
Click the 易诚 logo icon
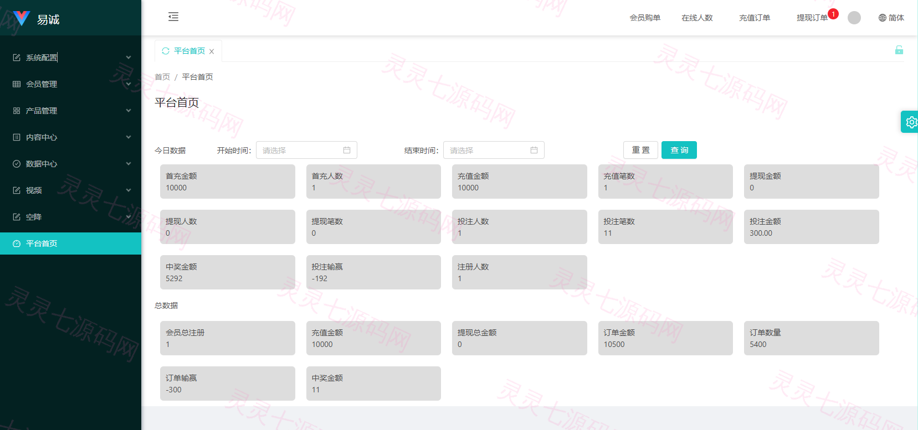tap(21, 18)
